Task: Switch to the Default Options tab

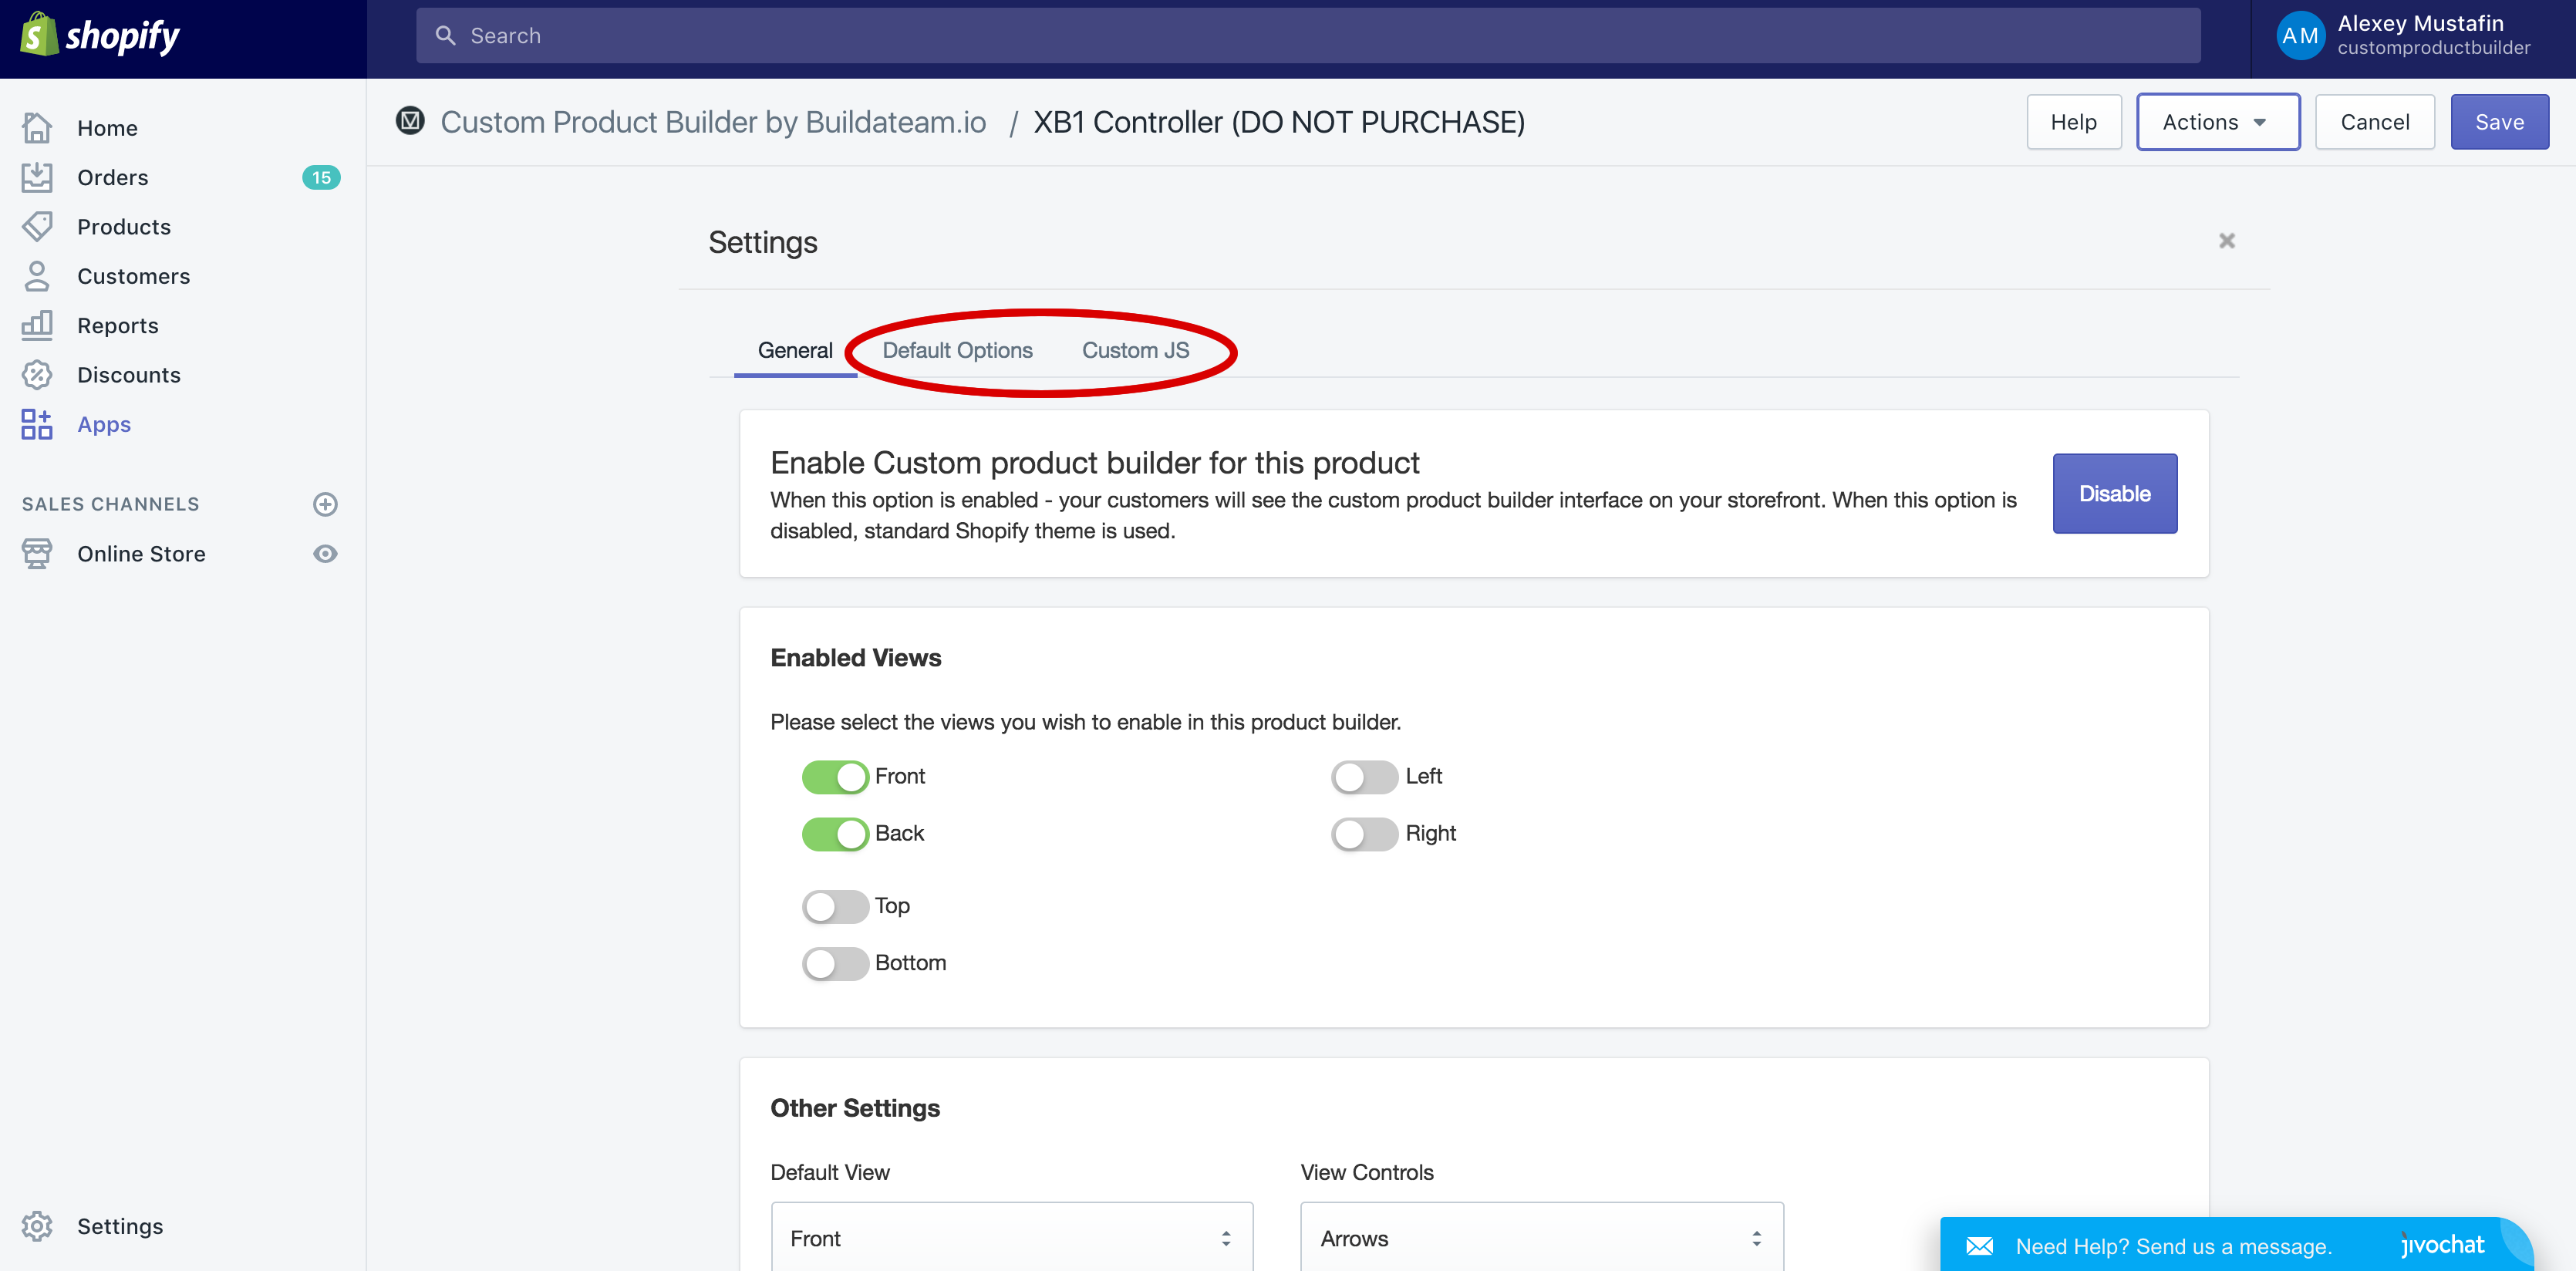Action: click(x=957, y=350)
